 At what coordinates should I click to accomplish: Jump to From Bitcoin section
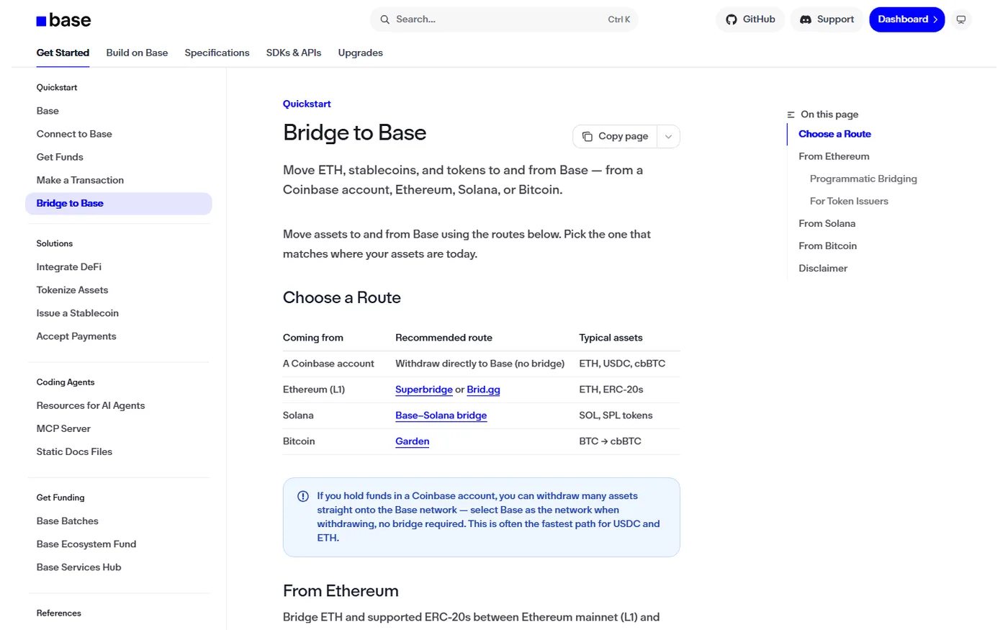(828, 246)
